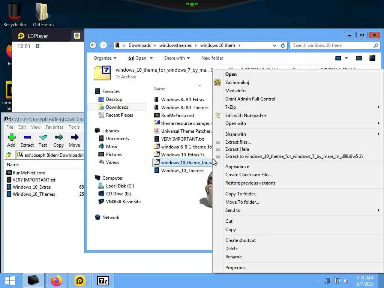Open the 7-Zip Tools menu

pos(74,127)
